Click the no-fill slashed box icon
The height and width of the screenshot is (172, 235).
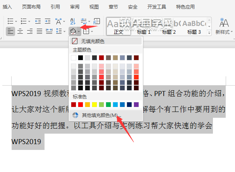click(x=75, y=41)
